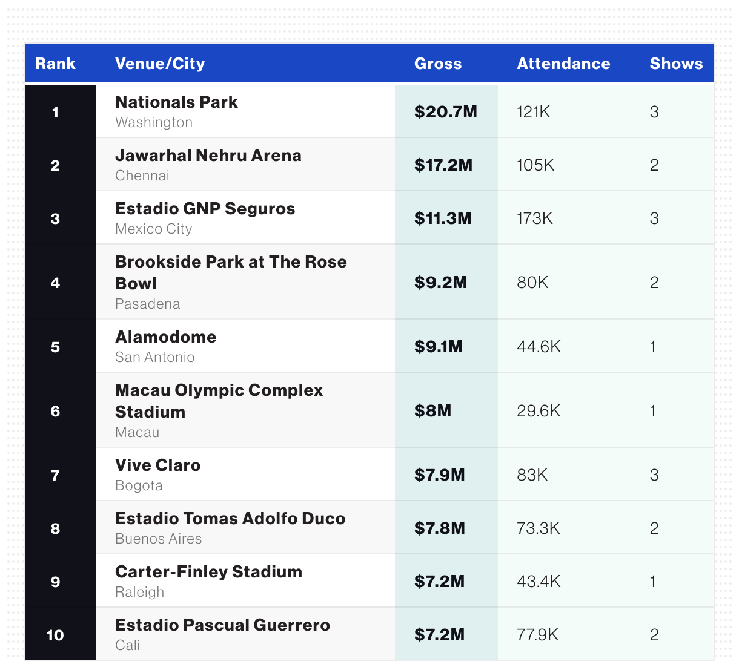The image size is (739, 667).
Task: Open Estadio Pascual Guerrero entry
Action: (x=222, y=625)
